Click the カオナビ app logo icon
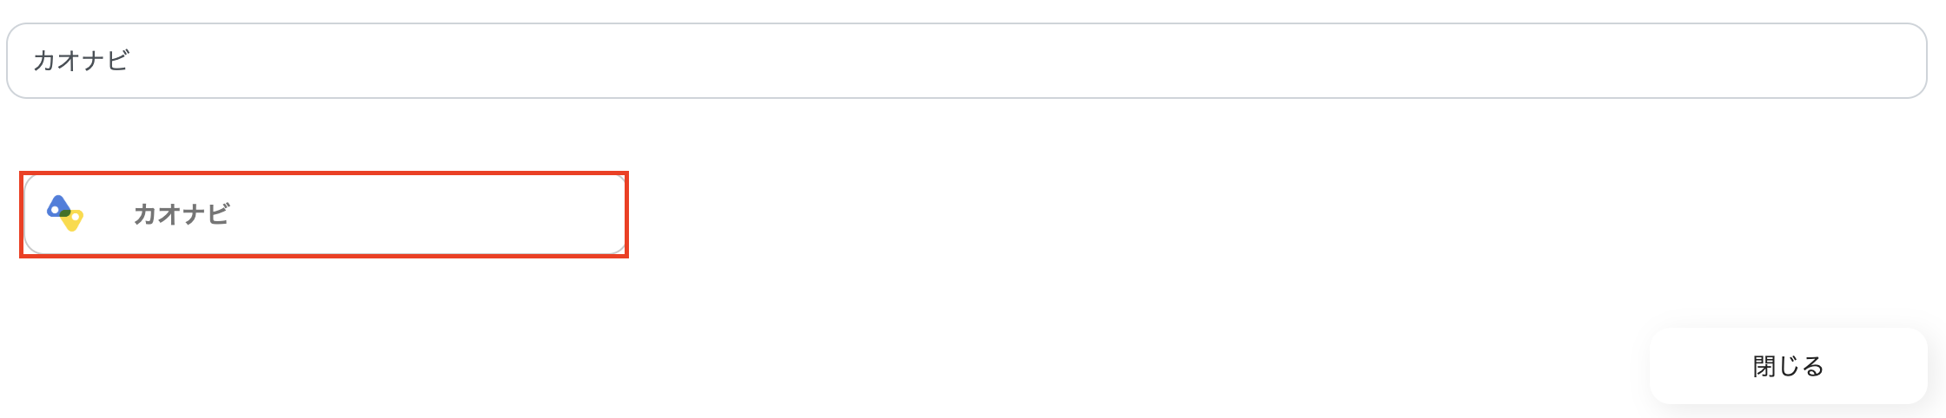1946x418 pixels. [x=65, y=213]
